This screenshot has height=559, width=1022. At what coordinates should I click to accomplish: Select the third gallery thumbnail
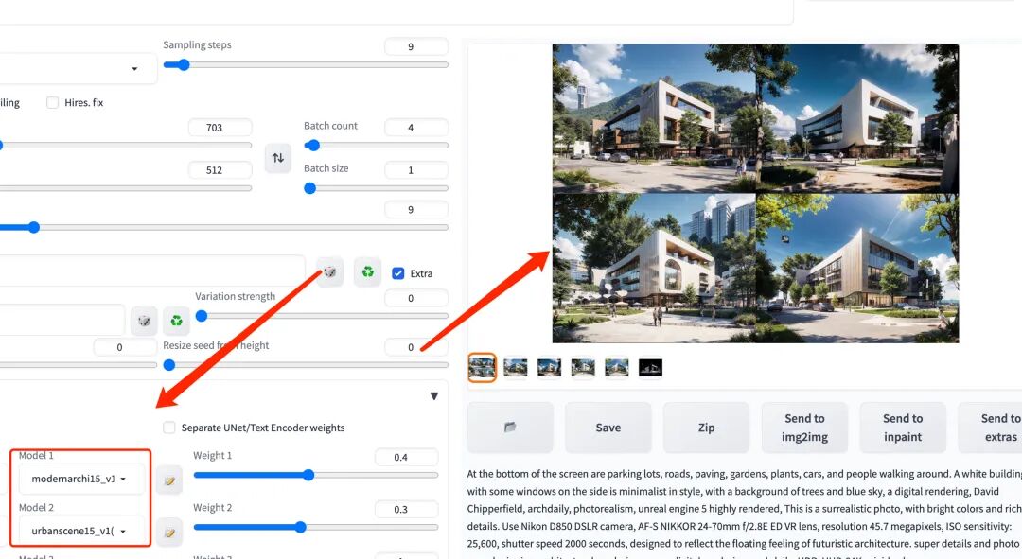point(550,368)
